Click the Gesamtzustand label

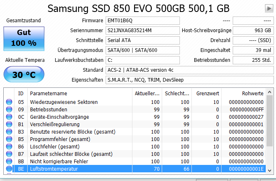24,20
